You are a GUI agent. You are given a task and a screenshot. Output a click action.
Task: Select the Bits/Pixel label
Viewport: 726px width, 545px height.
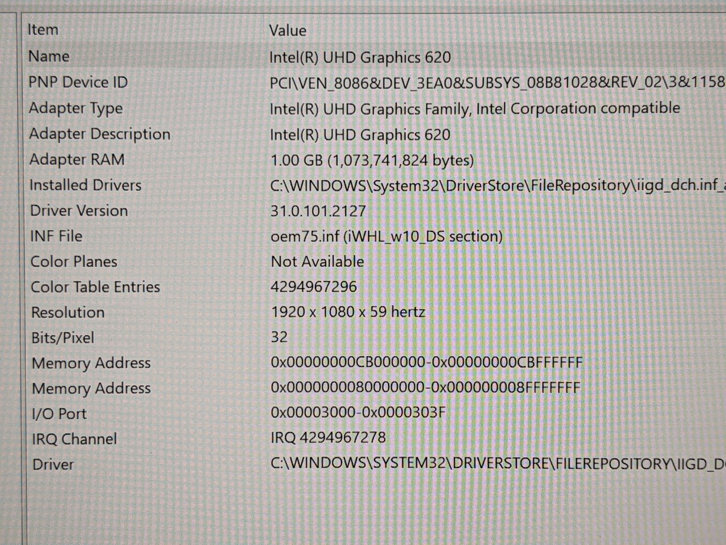pos(63,337)
